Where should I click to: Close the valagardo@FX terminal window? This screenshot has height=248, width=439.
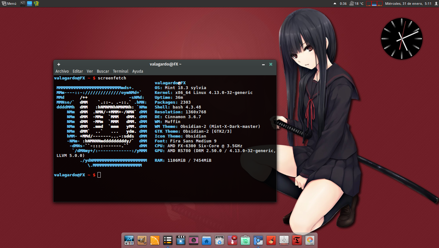click(271, 64)
